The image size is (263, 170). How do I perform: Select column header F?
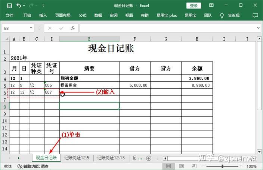point(134,39)
